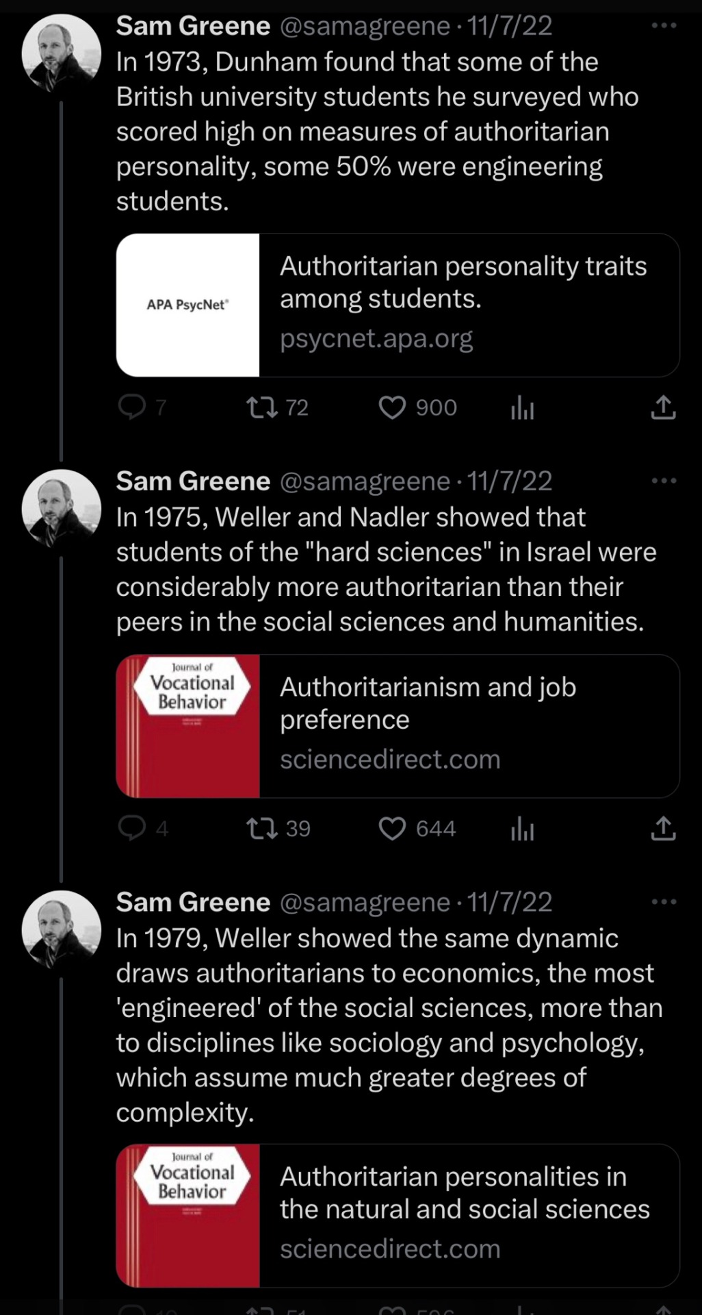This screenshot has width=702, height=1315.
Task: Reply to the 1973 Dunham tweet
Action: tap(132, 408)
